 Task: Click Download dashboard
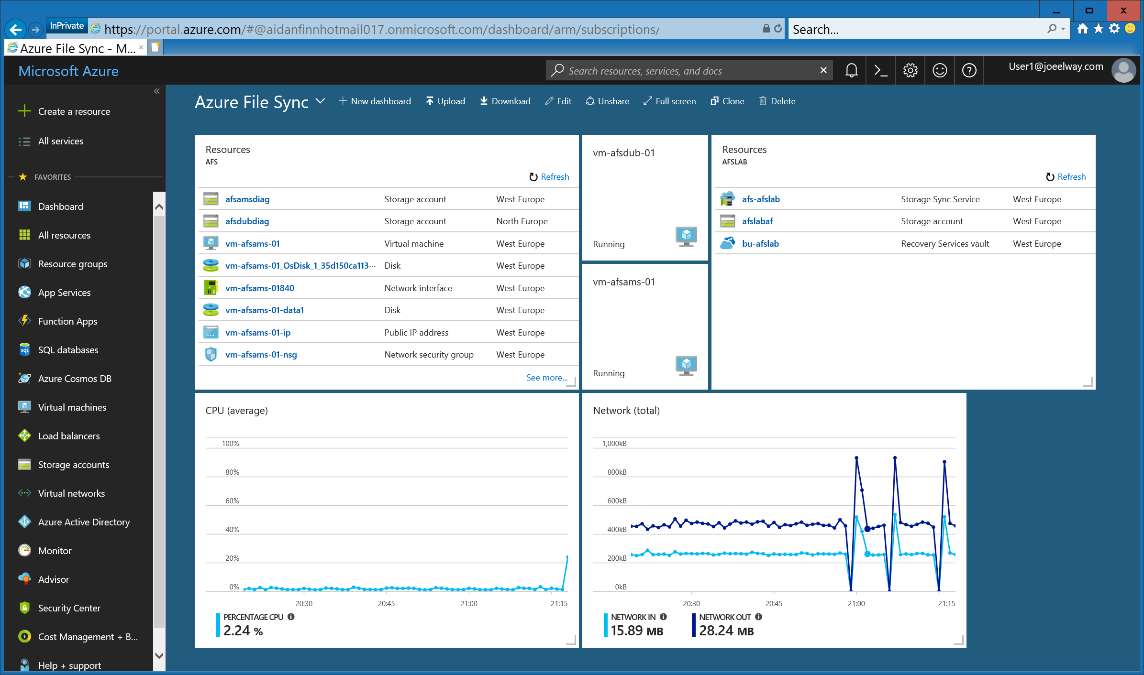click(505, 101)
